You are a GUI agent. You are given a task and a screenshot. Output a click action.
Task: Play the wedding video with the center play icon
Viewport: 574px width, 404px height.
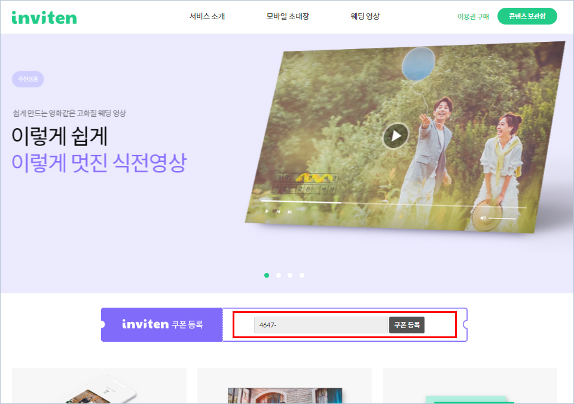396,136
